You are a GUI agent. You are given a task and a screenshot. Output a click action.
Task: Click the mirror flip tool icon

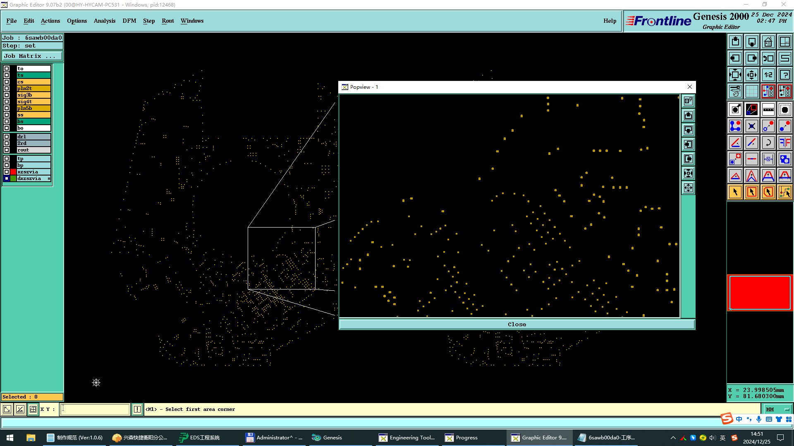tap(784, 142)
